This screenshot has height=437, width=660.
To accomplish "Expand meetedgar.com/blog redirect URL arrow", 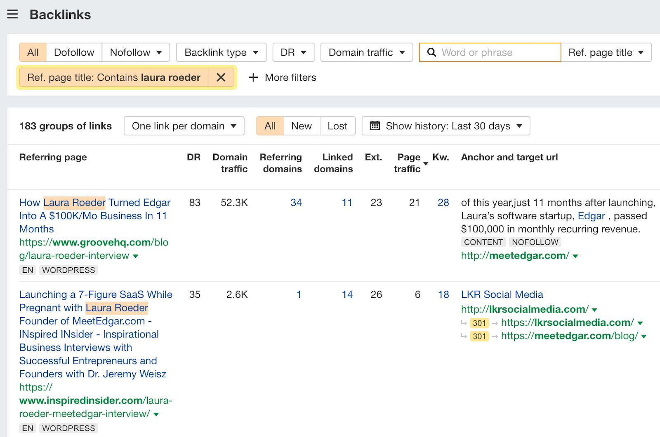I will (643, 337).
